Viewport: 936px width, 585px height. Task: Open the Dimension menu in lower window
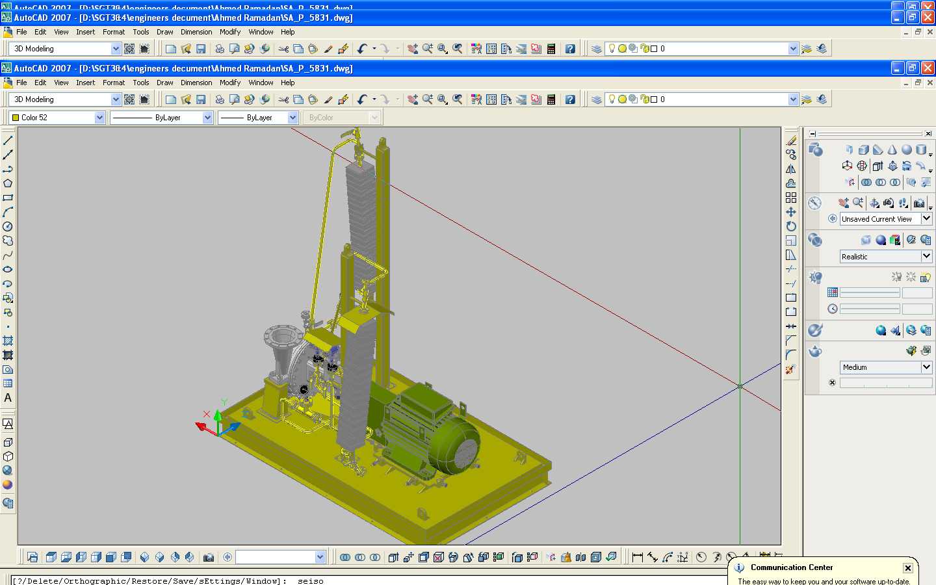pyautogui.click(x=196, y=83)
